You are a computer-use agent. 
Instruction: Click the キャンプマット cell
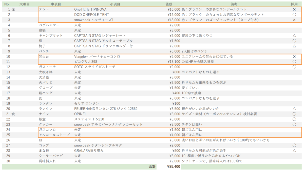click(51, 36)
